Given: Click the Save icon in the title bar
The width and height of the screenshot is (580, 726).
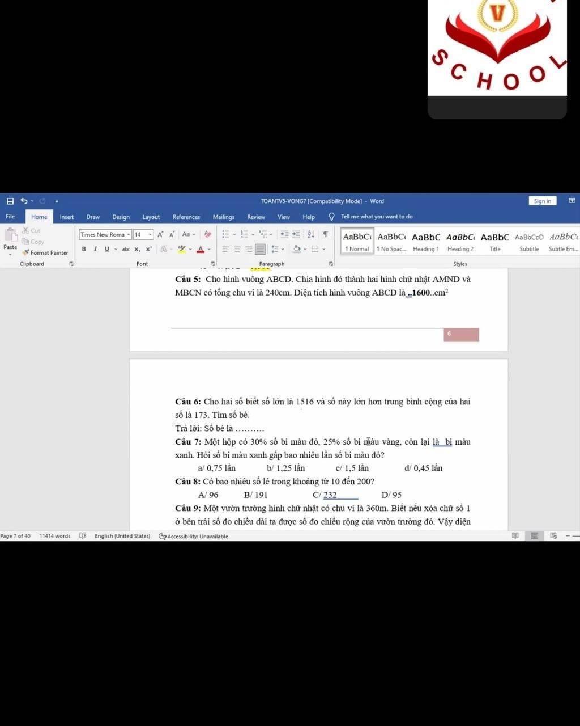Looking at the screenshot, I should click(10, 201).
